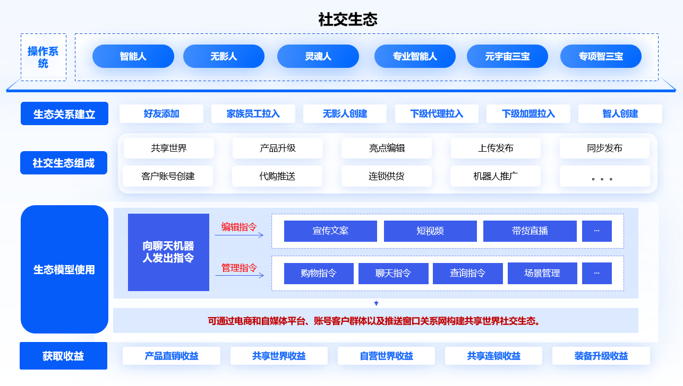
Task: Click the 共享世界 component box
Action: [x=168, y=148]
